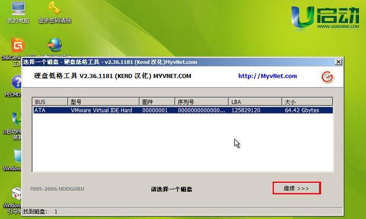Click the red HDDGURU logo icon in dialog
The image size is (366, 219).
(x=327, y=77)
